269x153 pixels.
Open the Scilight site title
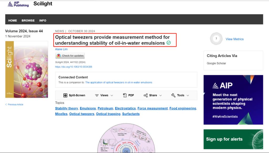coord(43,4)
